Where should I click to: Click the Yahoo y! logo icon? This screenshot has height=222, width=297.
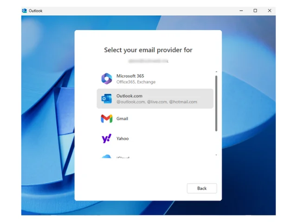pos(106,139)
